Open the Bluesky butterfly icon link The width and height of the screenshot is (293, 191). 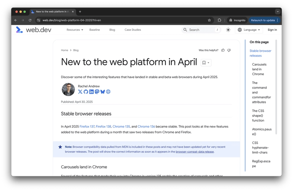(x=103, y=92)
